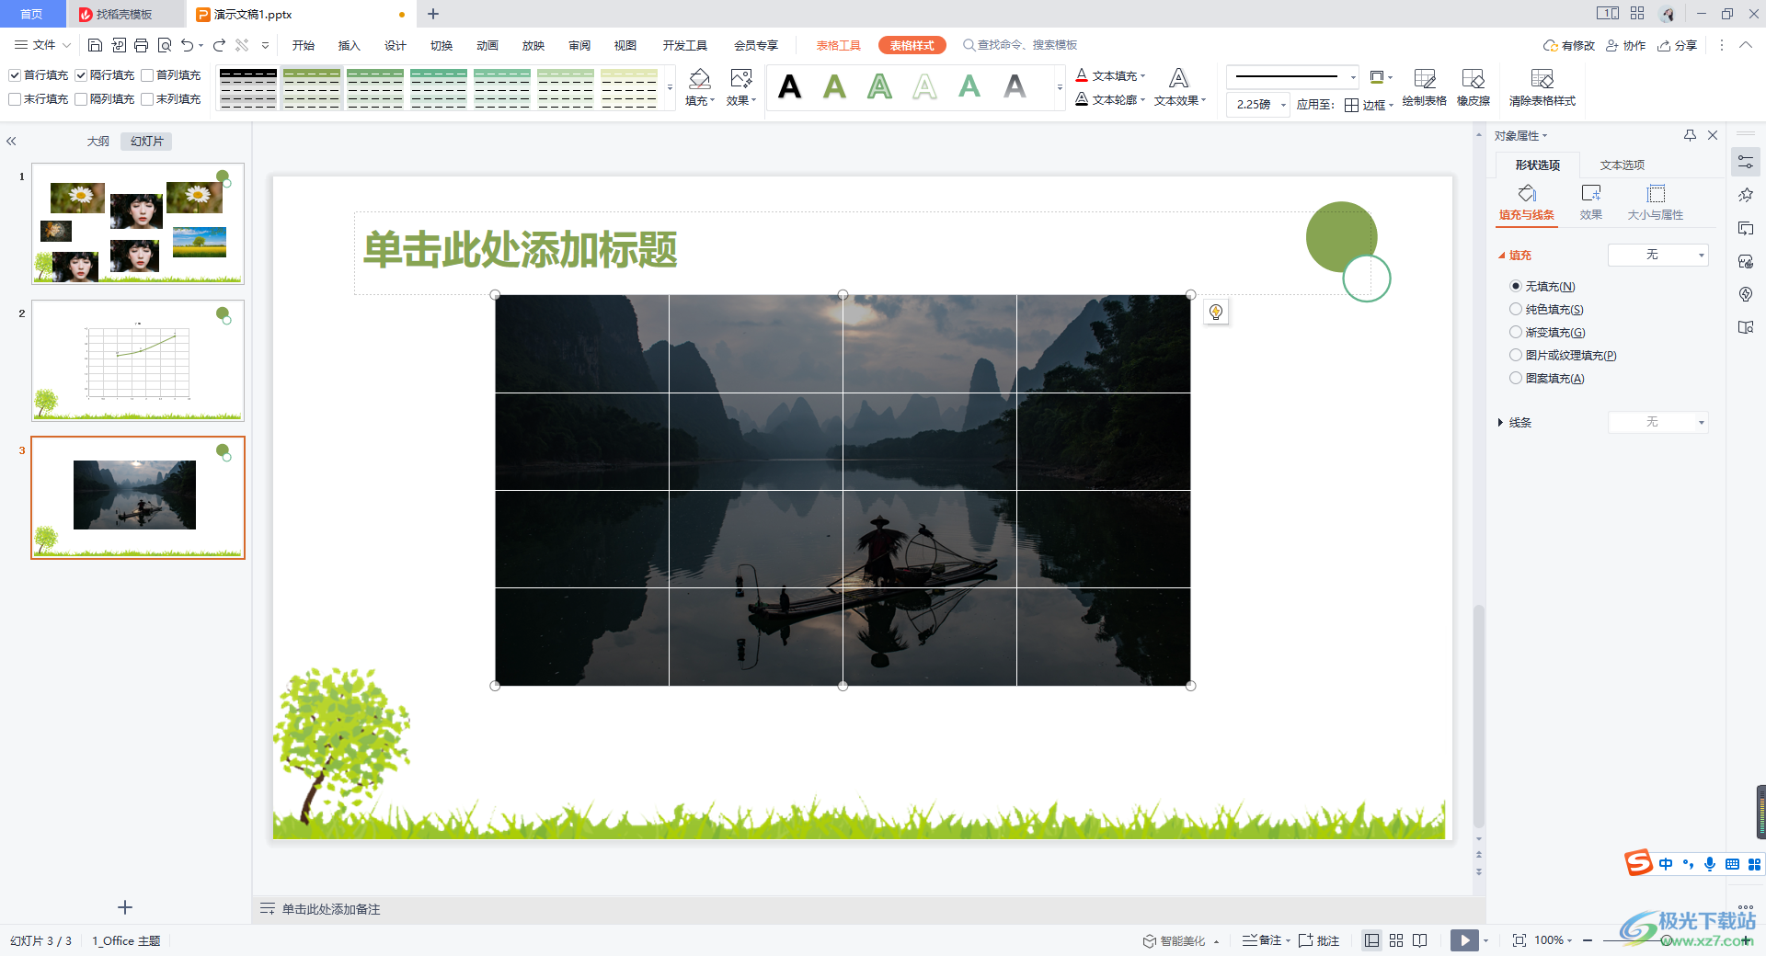Switch to slide sorter view icon
Viewport: 1766px width, 956px height.
(x=1396, y=940)
